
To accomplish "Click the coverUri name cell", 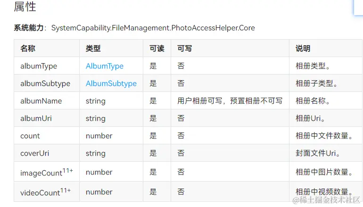I will (35, 153).
